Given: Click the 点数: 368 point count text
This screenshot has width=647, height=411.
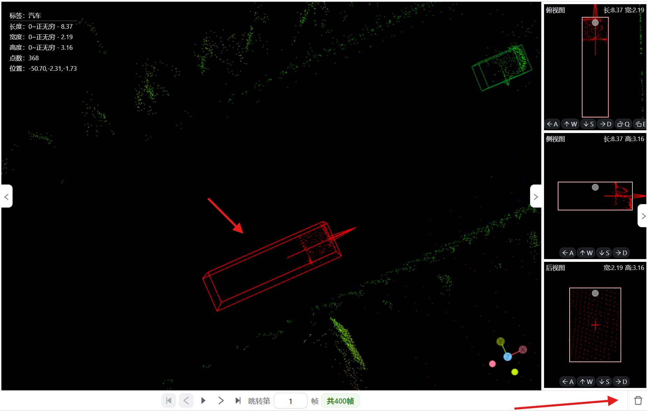Looking at the screenshot, I should [x=24, y=58].
